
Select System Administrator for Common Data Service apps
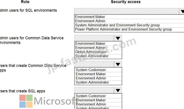98,83
